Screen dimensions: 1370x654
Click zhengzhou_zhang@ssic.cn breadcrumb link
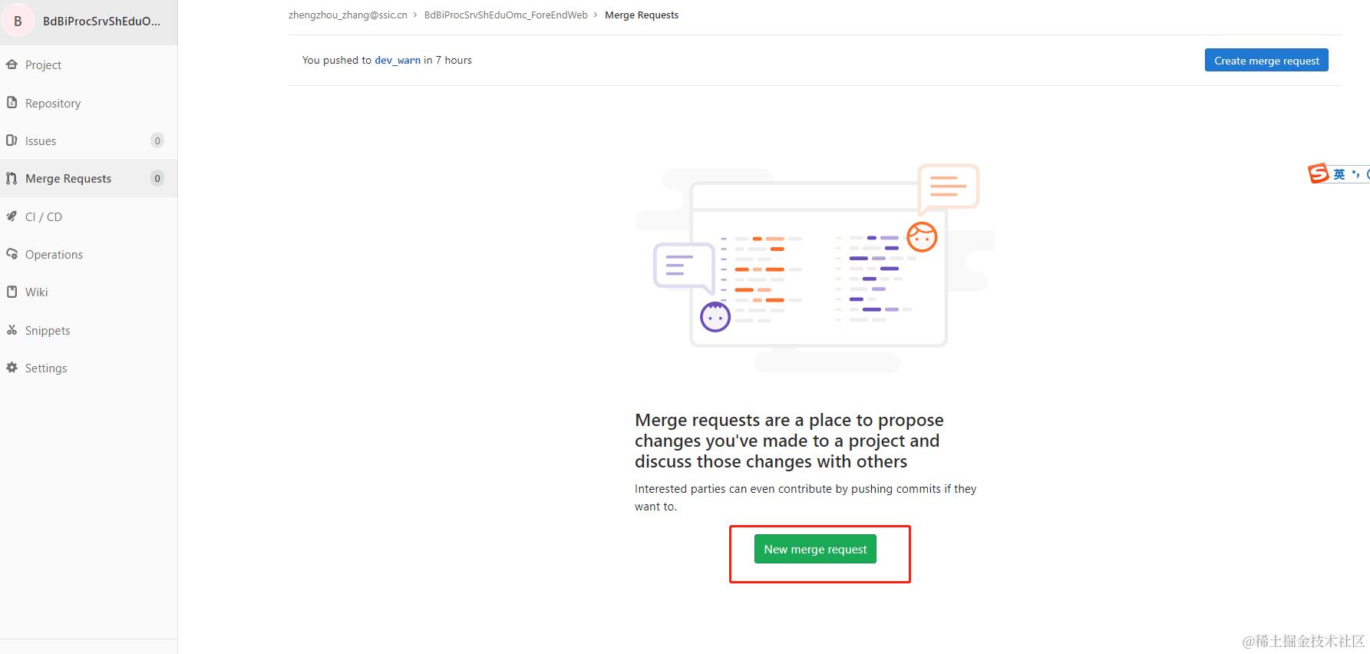pos(348,15)
